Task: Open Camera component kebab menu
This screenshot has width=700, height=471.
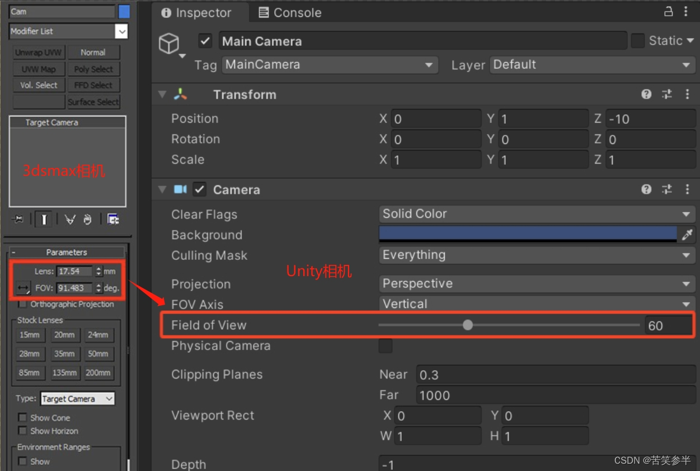Action: point(687,189)
